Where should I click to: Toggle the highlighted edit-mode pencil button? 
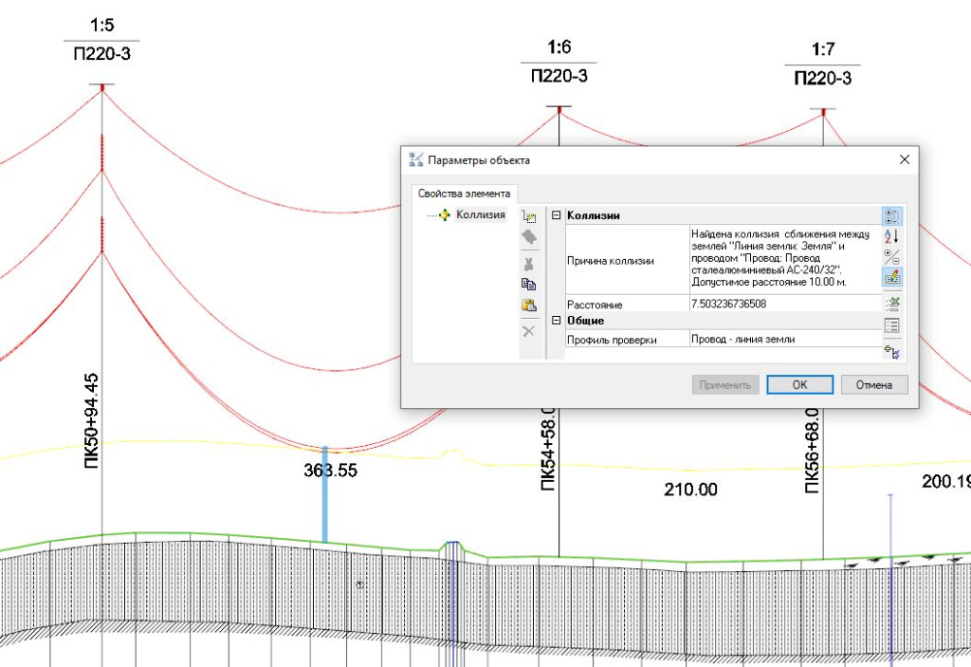click(x=891, y=277)
